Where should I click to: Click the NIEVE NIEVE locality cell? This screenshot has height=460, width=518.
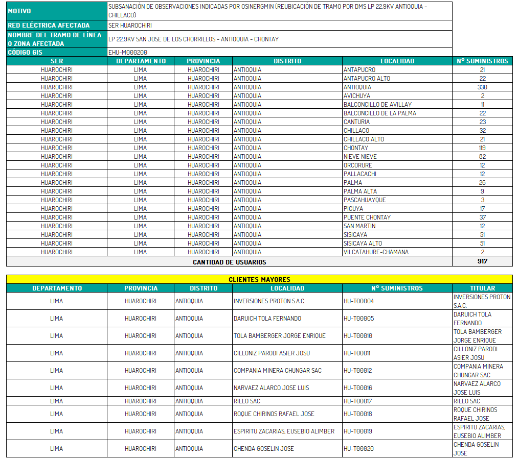coord(360,157)
